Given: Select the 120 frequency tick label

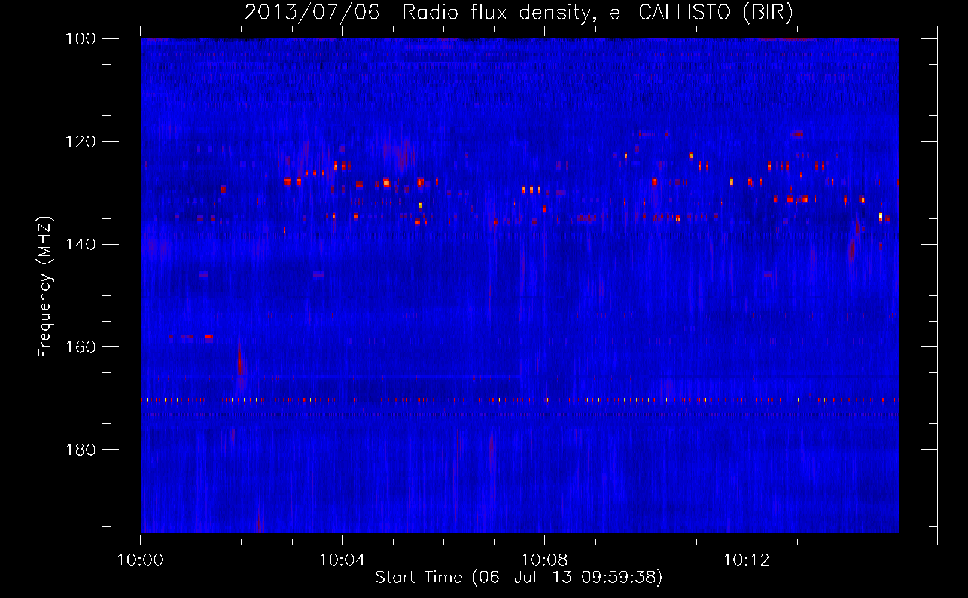Looking at the screenshot, I should (80, 142).
